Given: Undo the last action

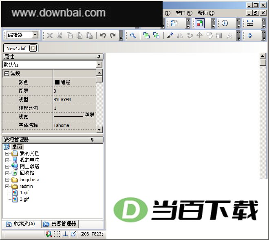Looking at the screenshot, I should (103, 36).
